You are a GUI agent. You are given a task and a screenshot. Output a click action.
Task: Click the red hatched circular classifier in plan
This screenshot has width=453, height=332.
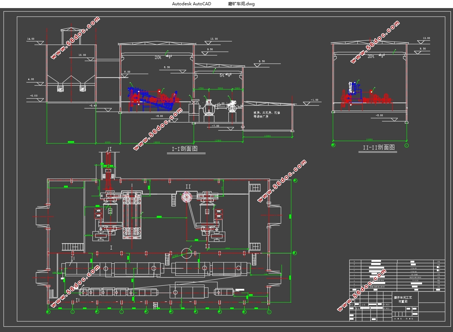(187, 198)
